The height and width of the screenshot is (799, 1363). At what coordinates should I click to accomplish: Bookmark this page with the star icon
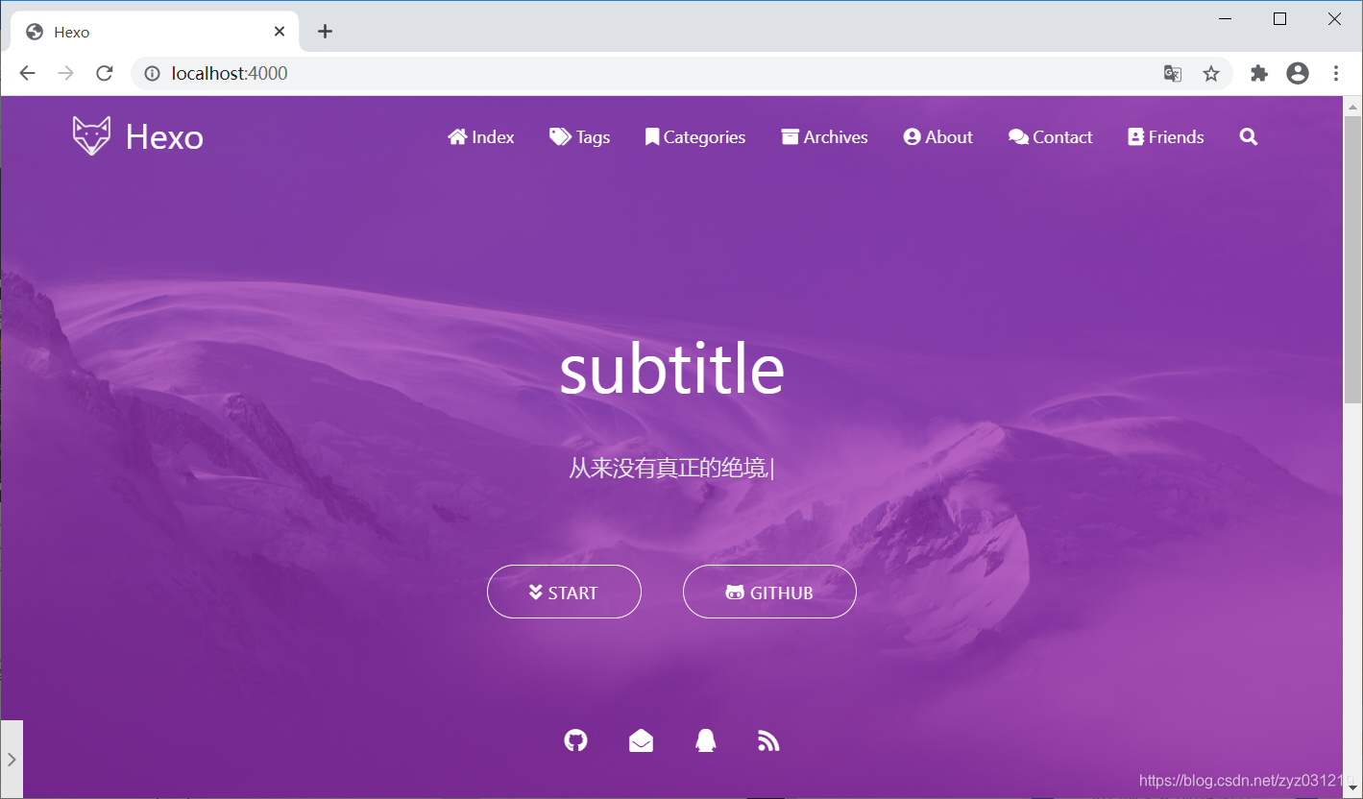1211,74
